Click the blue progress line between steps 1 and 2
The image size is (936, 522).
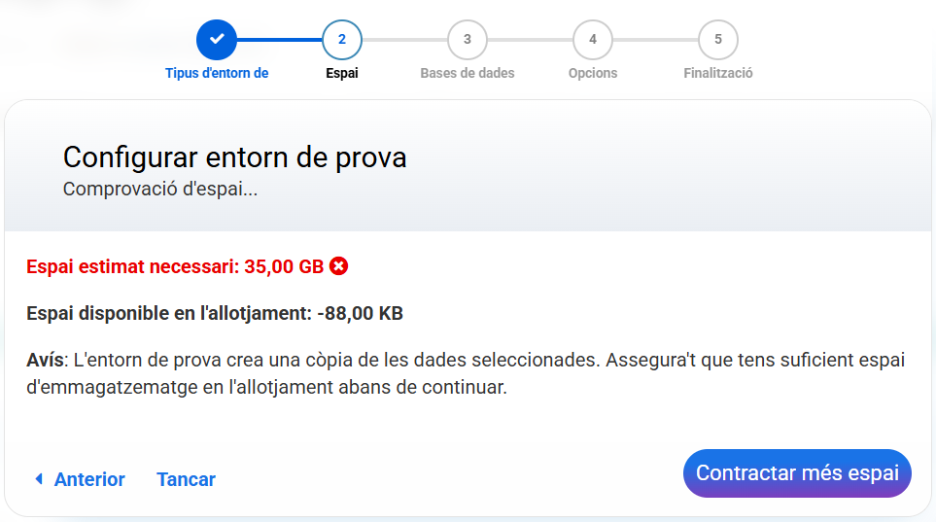(279, 40)
